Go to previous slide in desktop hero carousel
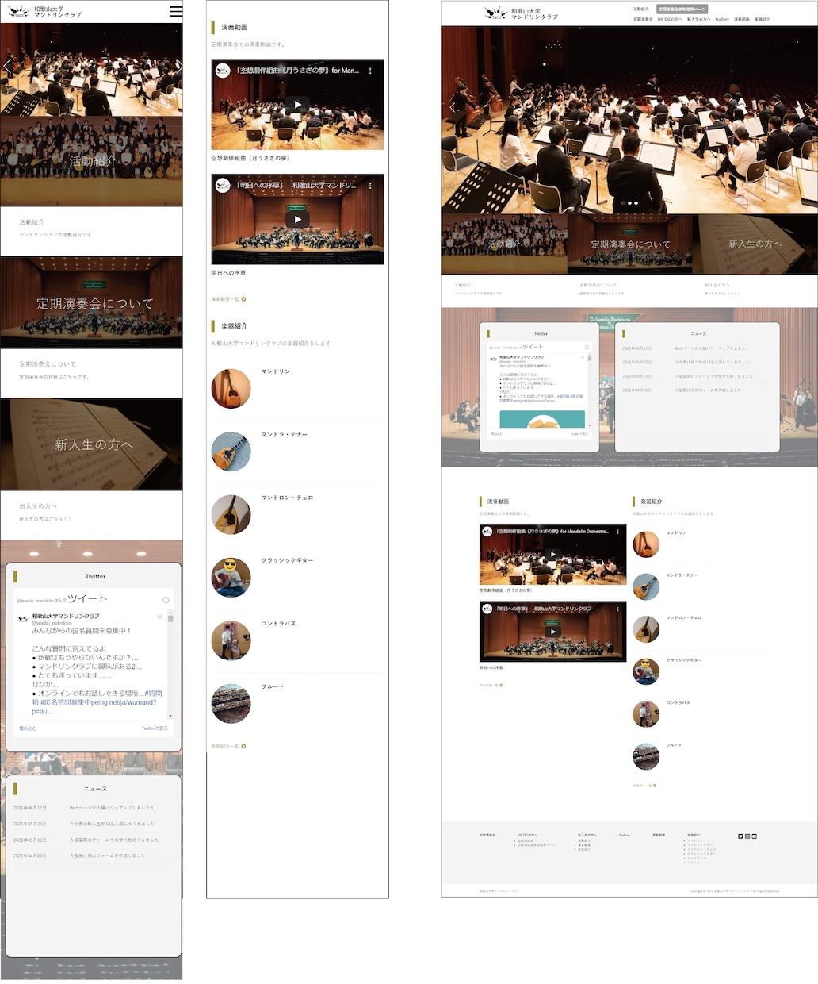This screenshot has height=984, width=818. point(453,106)
